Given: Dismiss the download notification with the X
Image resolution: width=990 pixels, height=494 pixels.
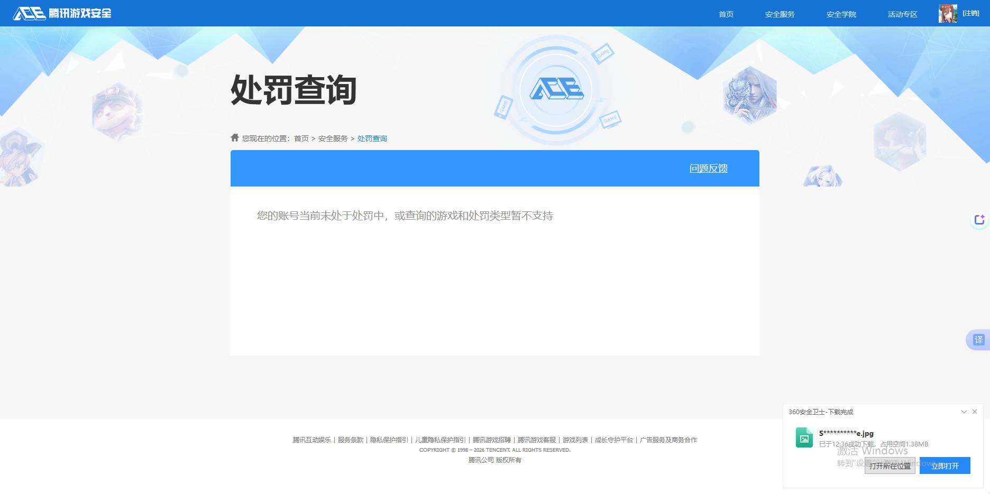Looking at the screenshot, I should [x=975, y=412].
